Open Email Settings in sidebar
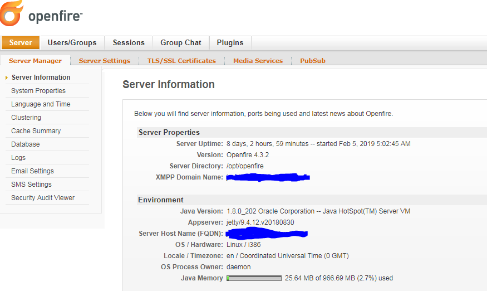The width and height of the screenshot is (487, 291). [x=32, y=171]
